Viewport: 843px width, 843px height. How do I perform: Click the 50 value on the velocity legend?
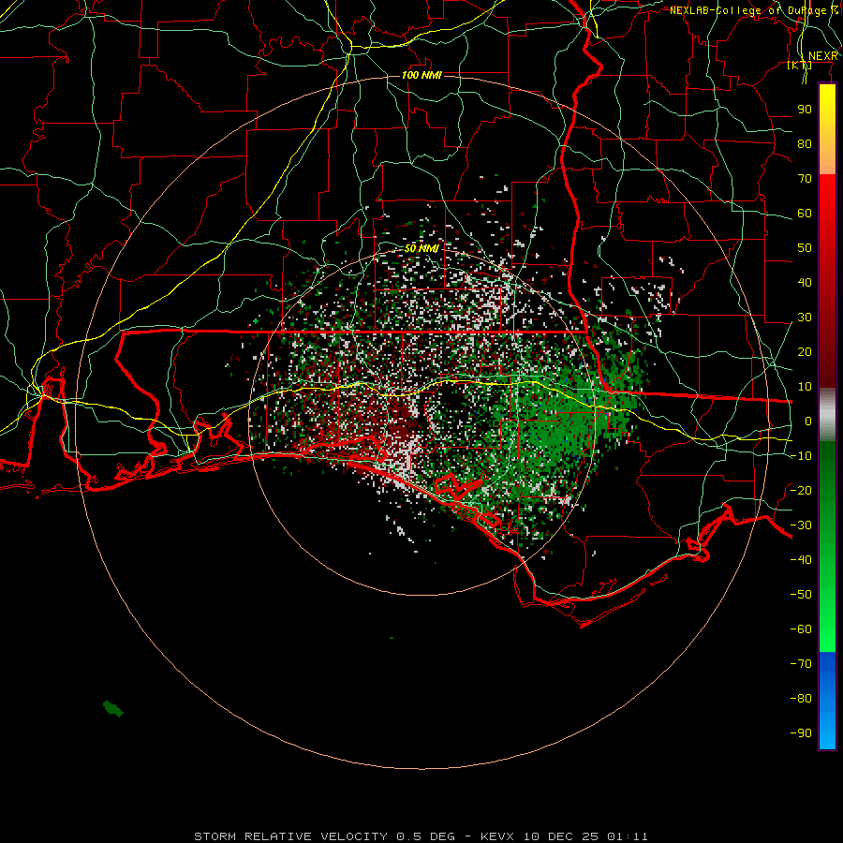(805, 248)
